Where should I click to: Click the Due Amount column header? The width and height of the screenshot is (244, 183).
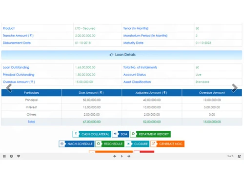click(92, 93)
